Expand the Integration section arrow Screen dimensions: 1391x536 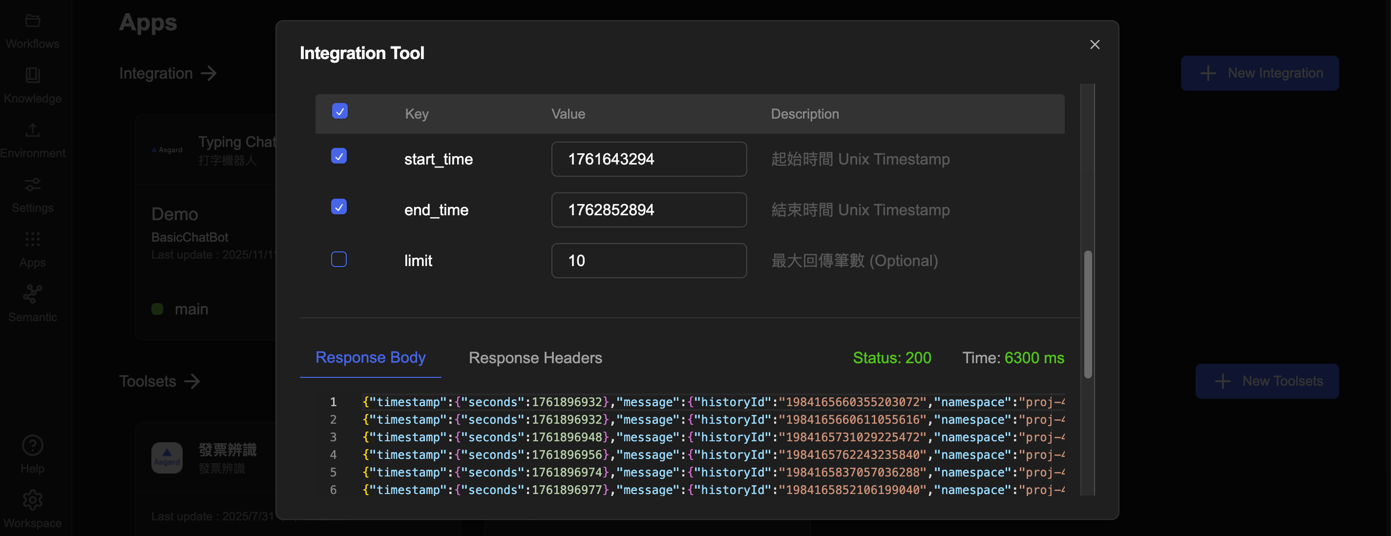(x=209, y=73)
